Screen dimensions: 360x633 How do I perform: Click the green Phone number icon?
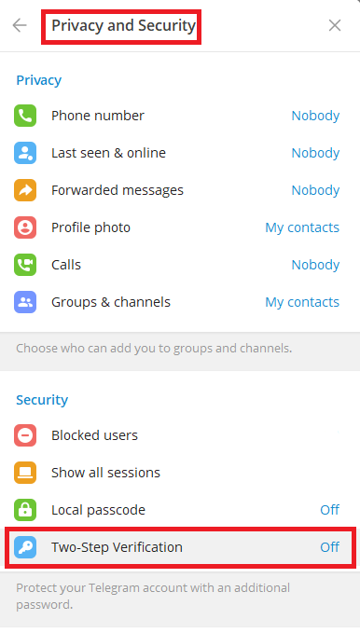coord(25,116)
